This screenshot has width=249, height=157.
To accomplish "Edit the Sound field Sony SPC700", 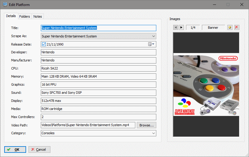I will pyautogui.click(x=98, y=93).
